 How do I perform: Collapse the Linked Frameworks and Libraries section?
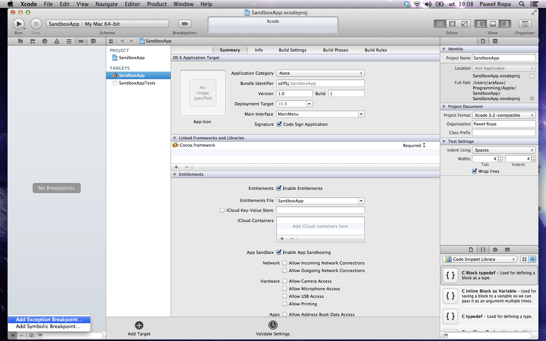pos(175,138)
